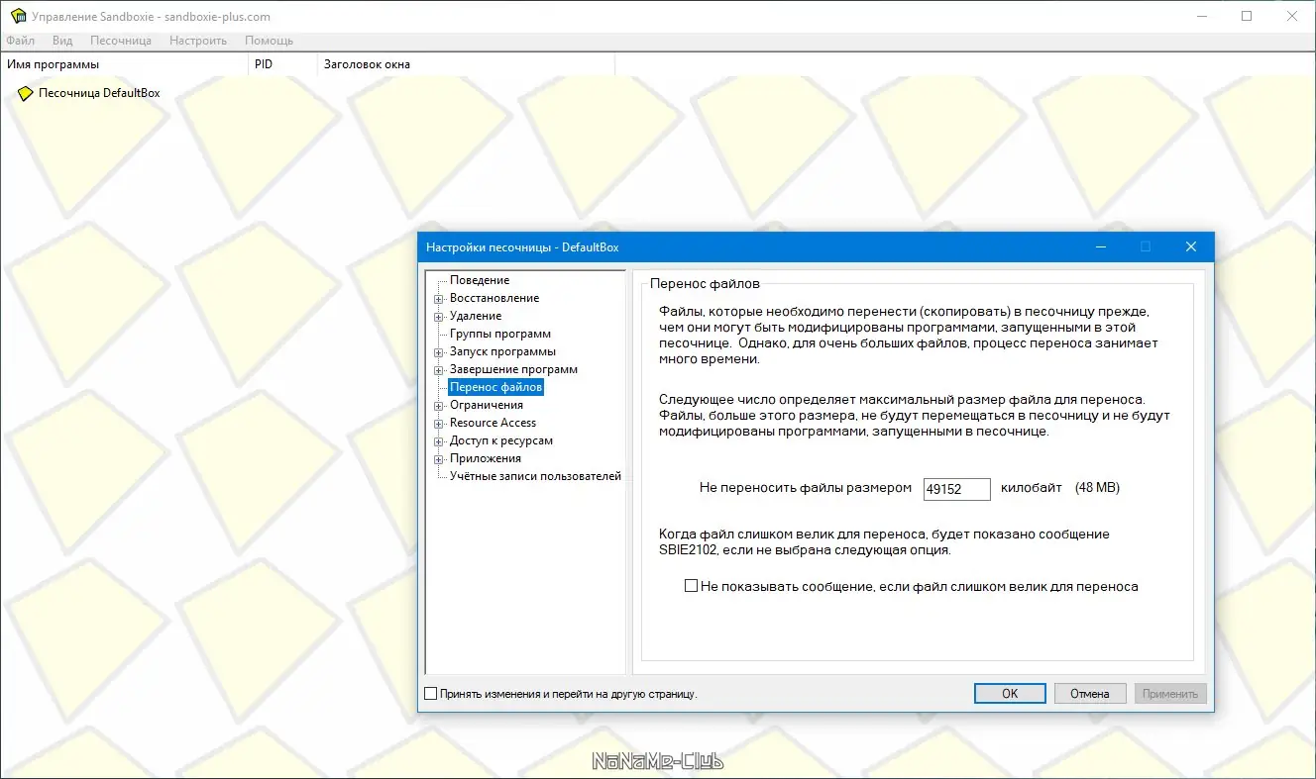The height and width of the screenshot is (779, 1316).
Task: Expand the Resource Access tree node
Action: click(438, 423)
